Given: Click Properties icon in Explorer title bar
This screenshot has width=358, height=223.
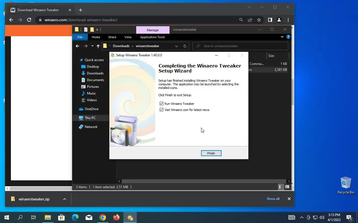Looking at the screenshot, I should click(x=86, y=30).
